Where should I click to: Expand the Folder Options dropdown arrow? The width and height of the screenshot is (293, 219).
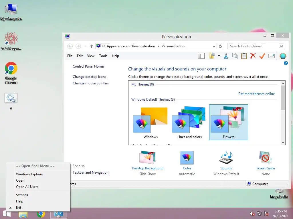coord(219,56)
